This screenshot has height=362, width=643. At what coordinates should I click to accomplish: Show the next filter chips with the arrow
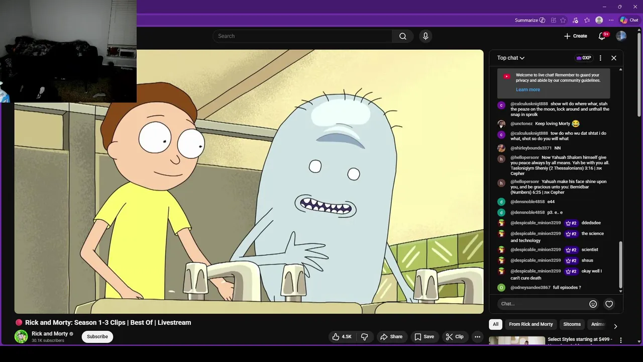click(615, 326)
